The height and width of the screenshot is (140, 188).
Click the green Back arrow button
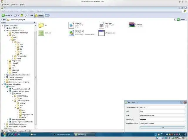3,15
